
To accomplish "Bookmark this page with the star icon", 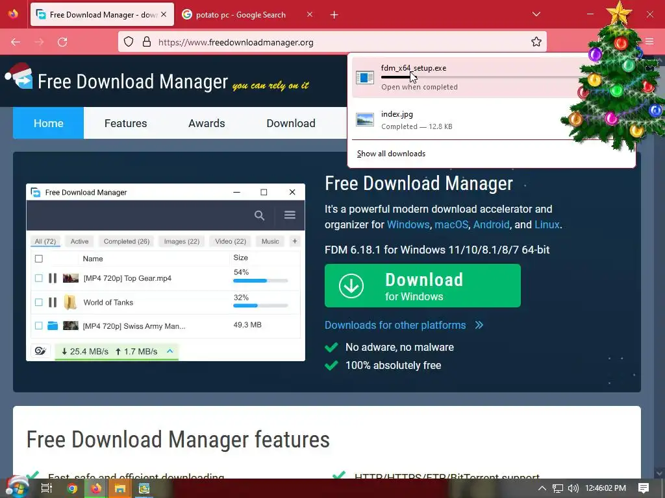I will point(536,42).
